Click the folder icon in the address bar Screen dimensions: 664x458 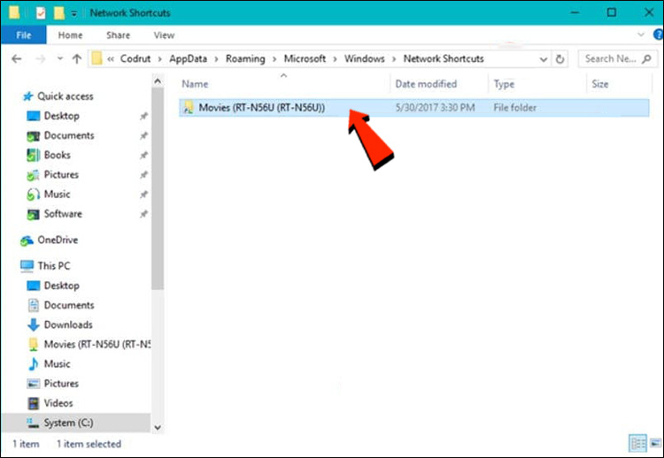[97, 58]
